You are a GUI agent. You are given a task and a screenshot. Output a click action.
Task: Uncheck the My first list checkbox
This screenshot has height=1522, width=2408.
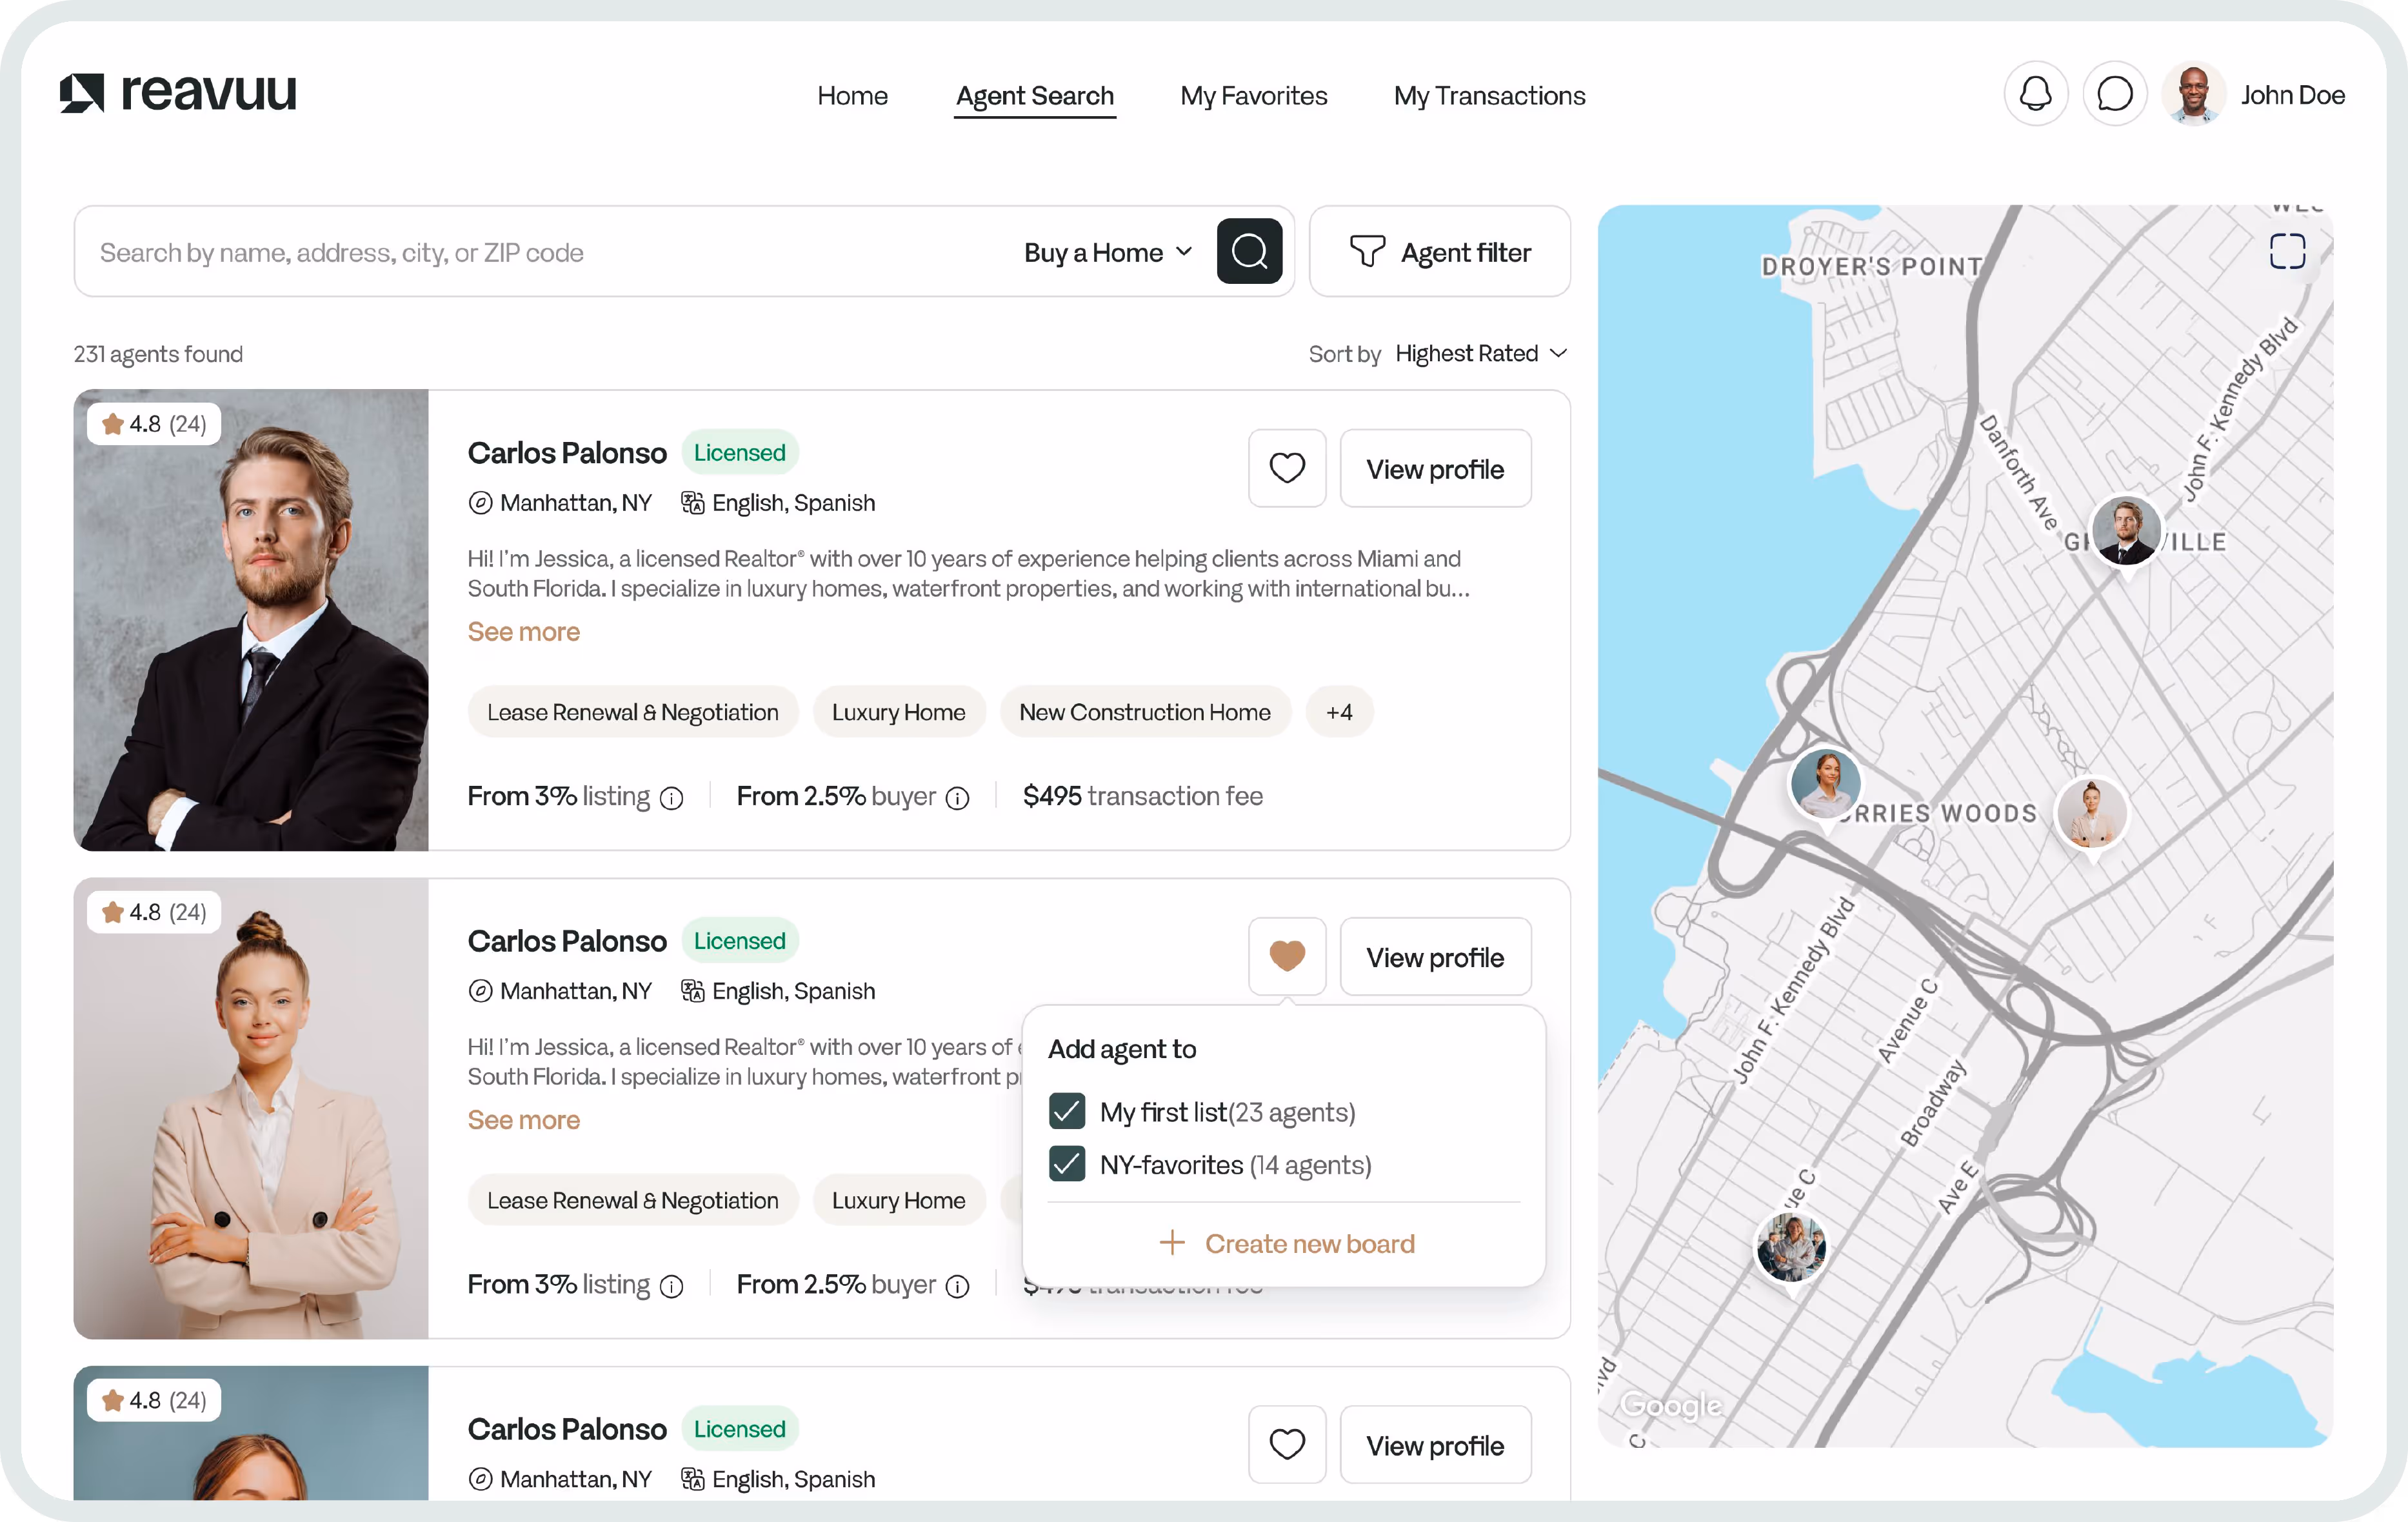(1067, 1111)
